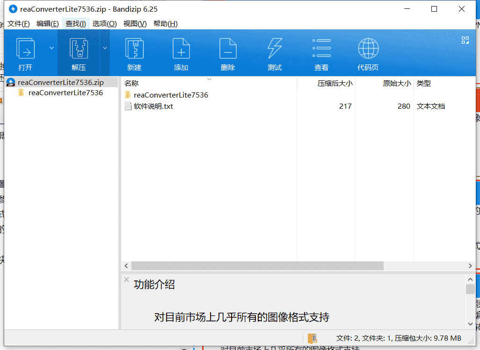Click the txt file icon of 软件说明.txt

click(x=128, y=106)
